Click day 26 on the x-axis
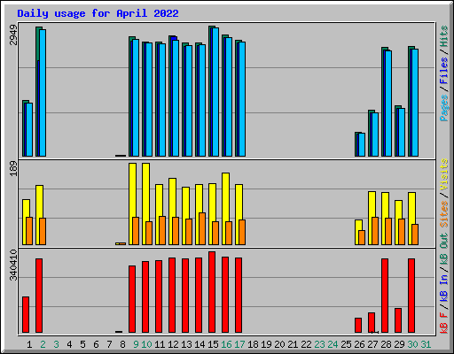Image resolution: width=454 pixels, height=354 pixels. pyautogui.click(x=359, y=344)
